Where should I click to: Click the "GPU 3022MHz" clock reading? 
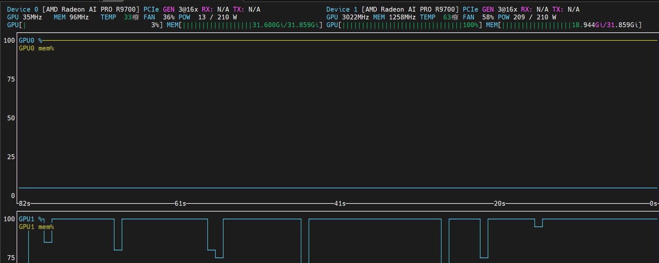point(348,17)
